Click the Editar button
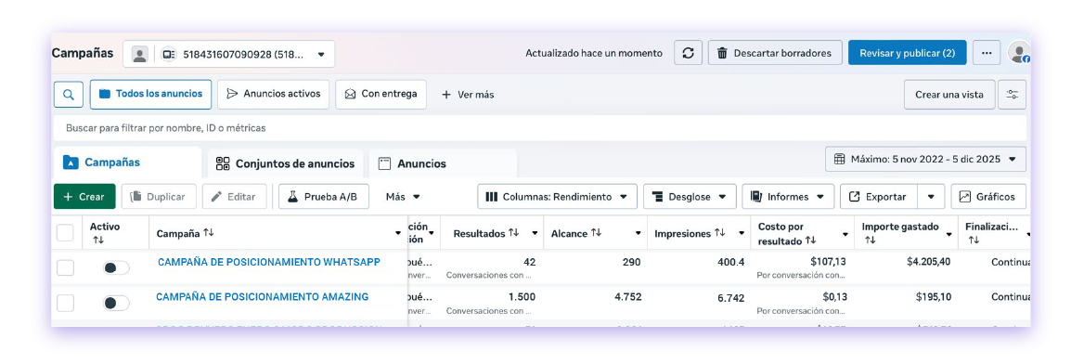This screenshot has height=364, width=1071. pyautogui.click(x=234, y=197)
